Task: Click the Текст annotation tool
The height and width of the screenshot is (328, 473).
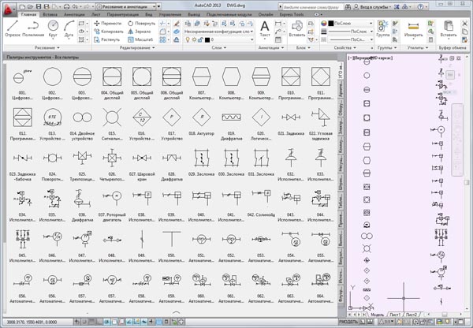Action: [x=265, y=30]
